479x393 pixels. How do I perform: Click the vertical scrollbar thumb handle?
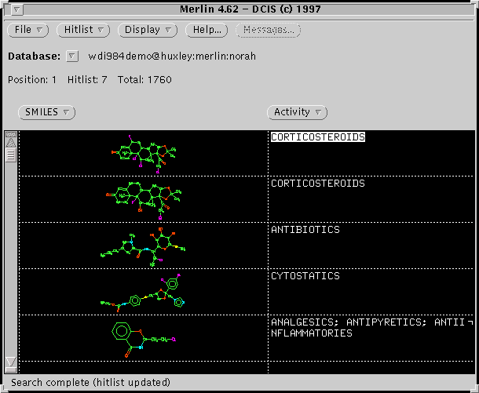[11, 151]
